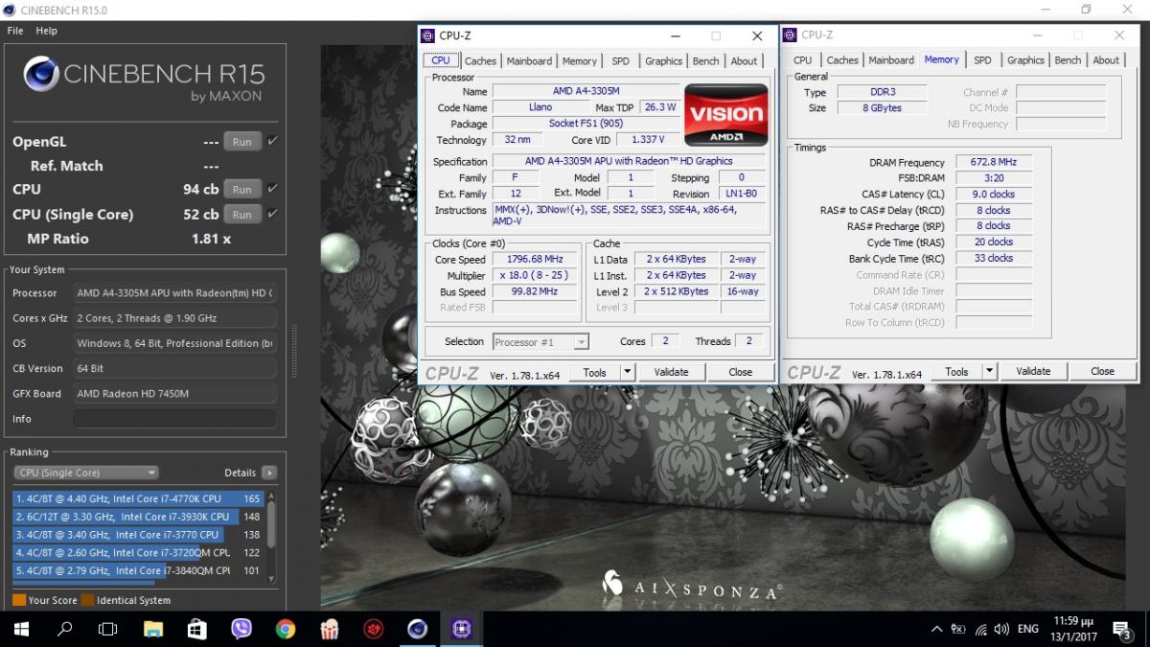Open Memory tab in left CPU-Z
Image resolution: width=1150 pixels, height=647 pixels.
pyautogui.click(x=580, y=60)
